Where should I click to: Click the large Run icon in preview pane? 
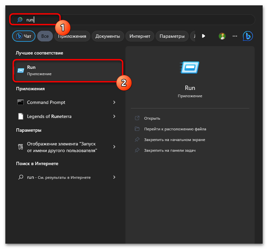coord(190,68)
